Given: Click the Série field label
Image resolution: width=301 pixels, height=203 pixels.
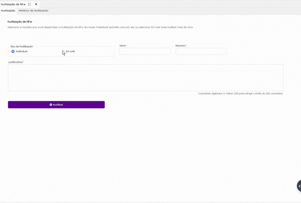Looking at the screenshot, I should [123, 46].
